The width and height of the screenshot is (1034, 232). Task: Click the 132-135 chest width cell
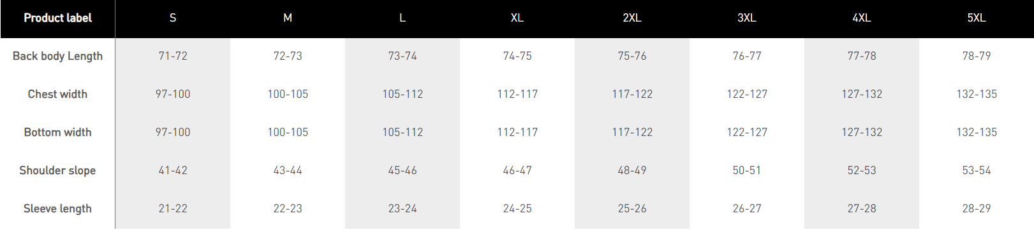click(977, 94)
